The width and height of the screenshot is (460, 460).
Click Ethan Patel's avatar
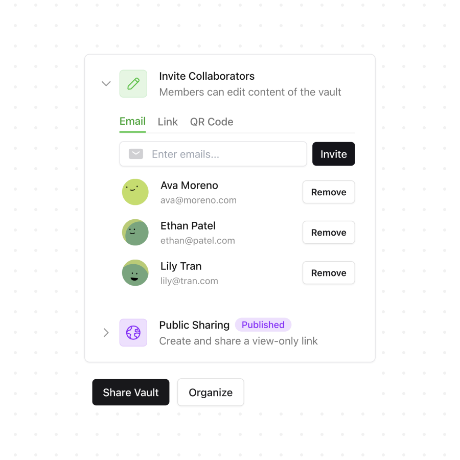[135, 232]
